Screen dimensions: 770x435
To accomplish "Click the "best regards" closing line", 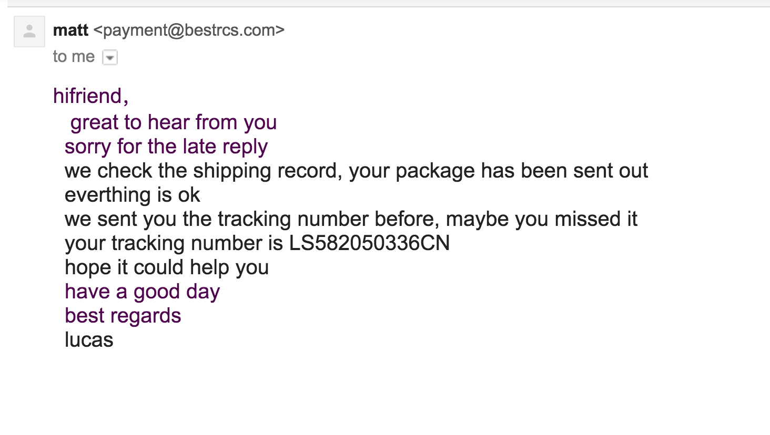I will tap(123, 316).
